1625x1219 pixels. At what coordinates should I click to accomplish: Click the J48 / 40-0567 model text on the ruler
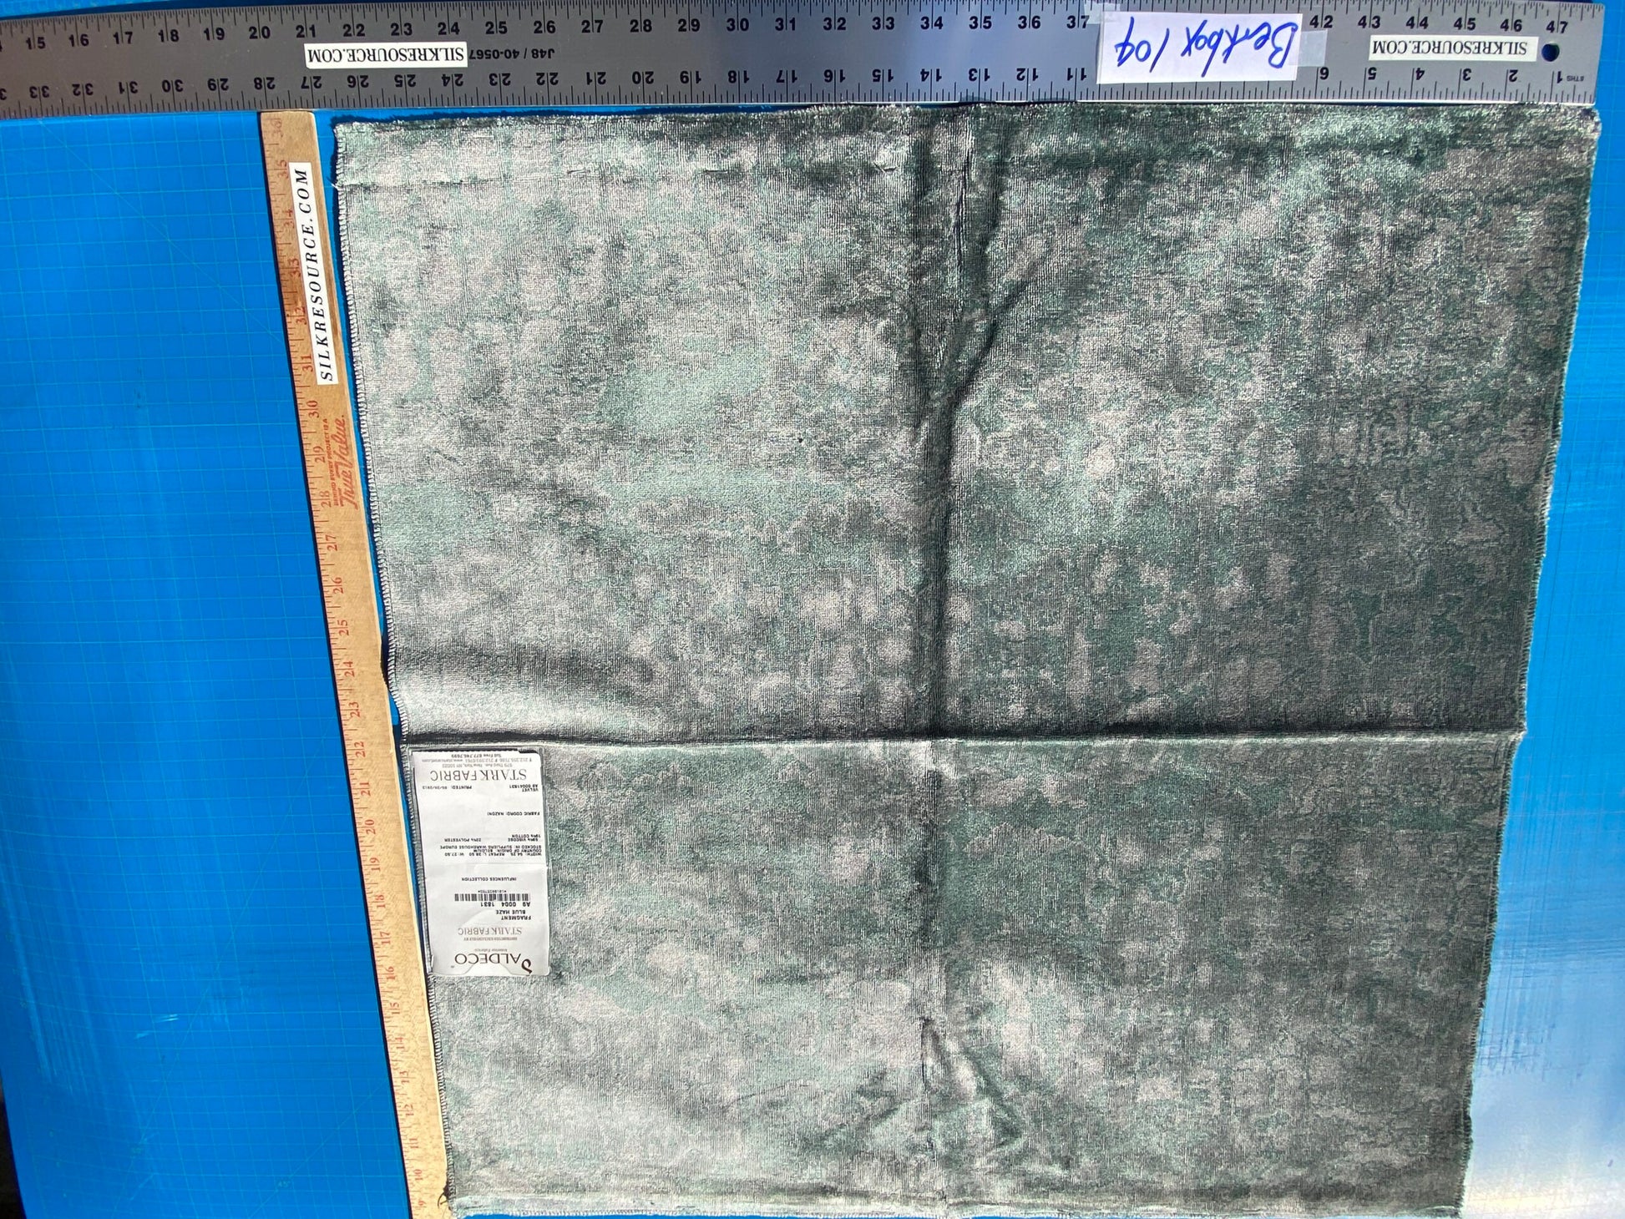click(x=512, y=55)
